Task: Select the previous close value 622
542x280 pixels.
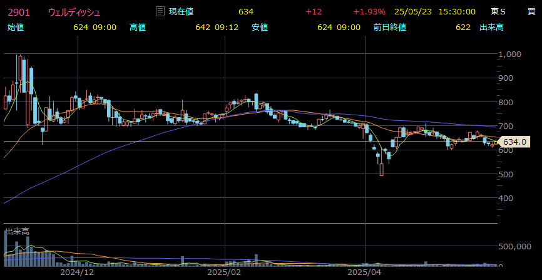Action: click(463, 28)
